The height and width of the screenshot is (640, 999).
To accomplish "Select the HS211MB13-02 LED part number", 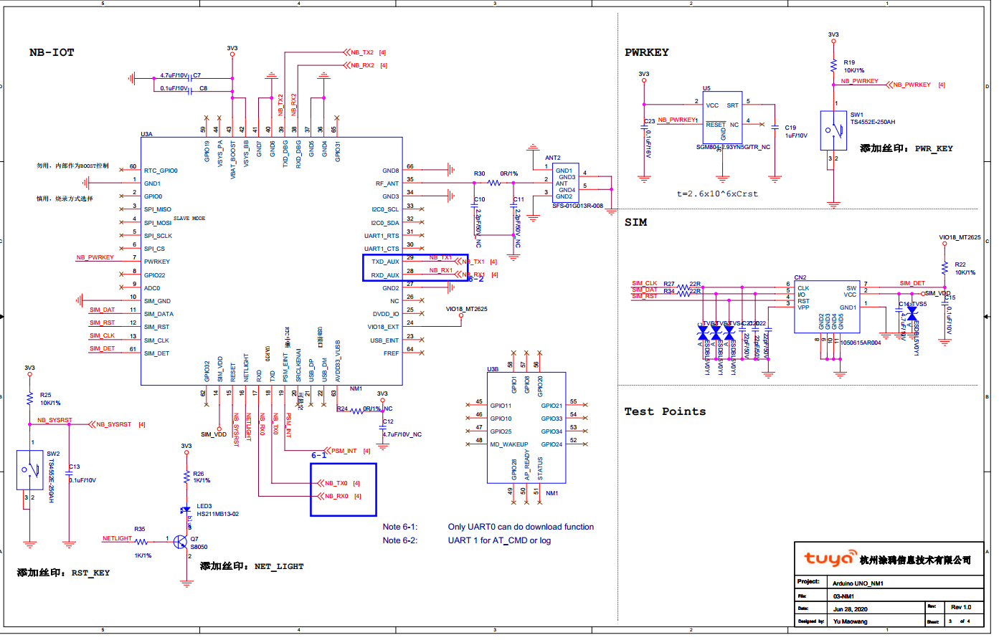I will point(218,514).
